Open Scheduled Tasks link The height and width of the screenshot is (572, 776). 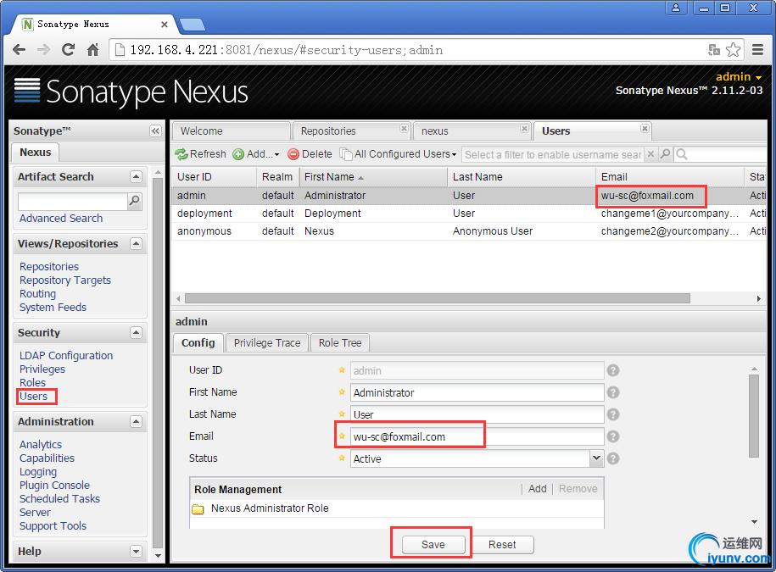59,499
